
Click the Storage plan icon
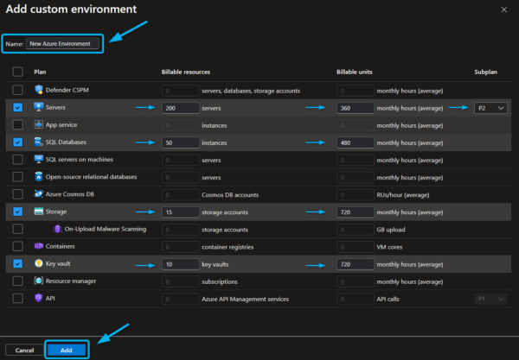tap(39, 212)
